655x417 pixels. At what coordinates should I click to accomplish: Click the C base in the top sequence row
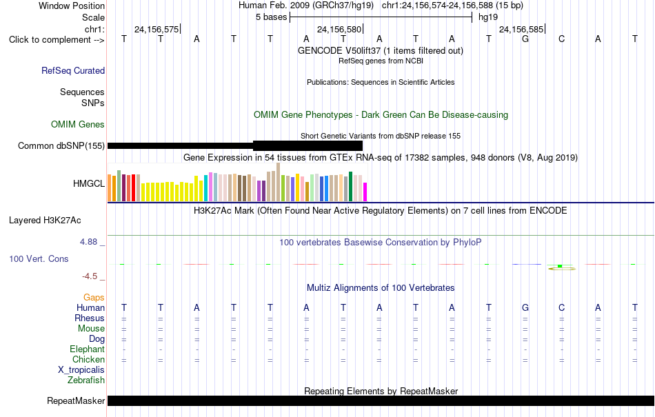click(561, 39)
